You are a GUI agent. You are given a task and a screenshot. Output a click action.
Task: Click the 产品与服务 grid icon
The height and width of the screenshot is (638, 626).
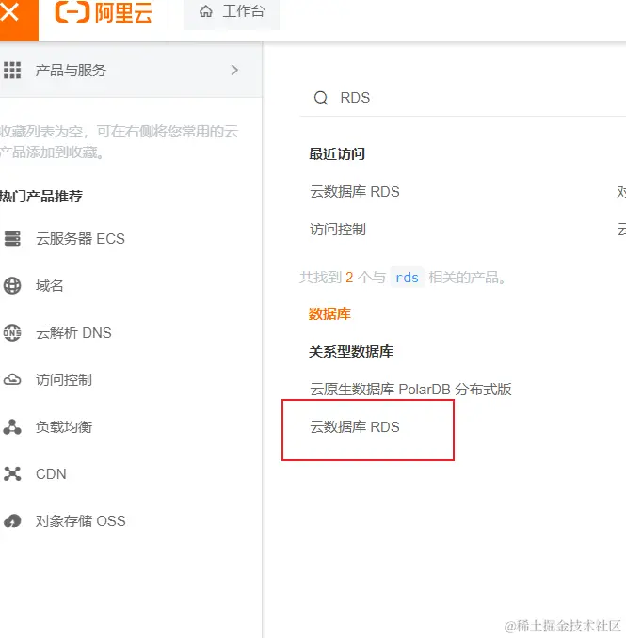coord(12,70)
